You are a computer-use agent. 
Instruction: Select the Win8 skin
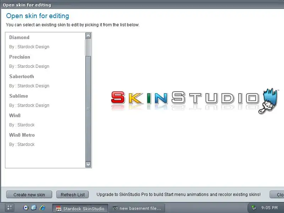15,116
